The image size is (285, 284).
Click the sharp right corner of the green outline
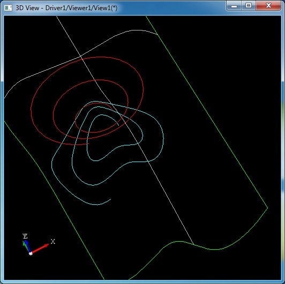click(x=267, y=208)
